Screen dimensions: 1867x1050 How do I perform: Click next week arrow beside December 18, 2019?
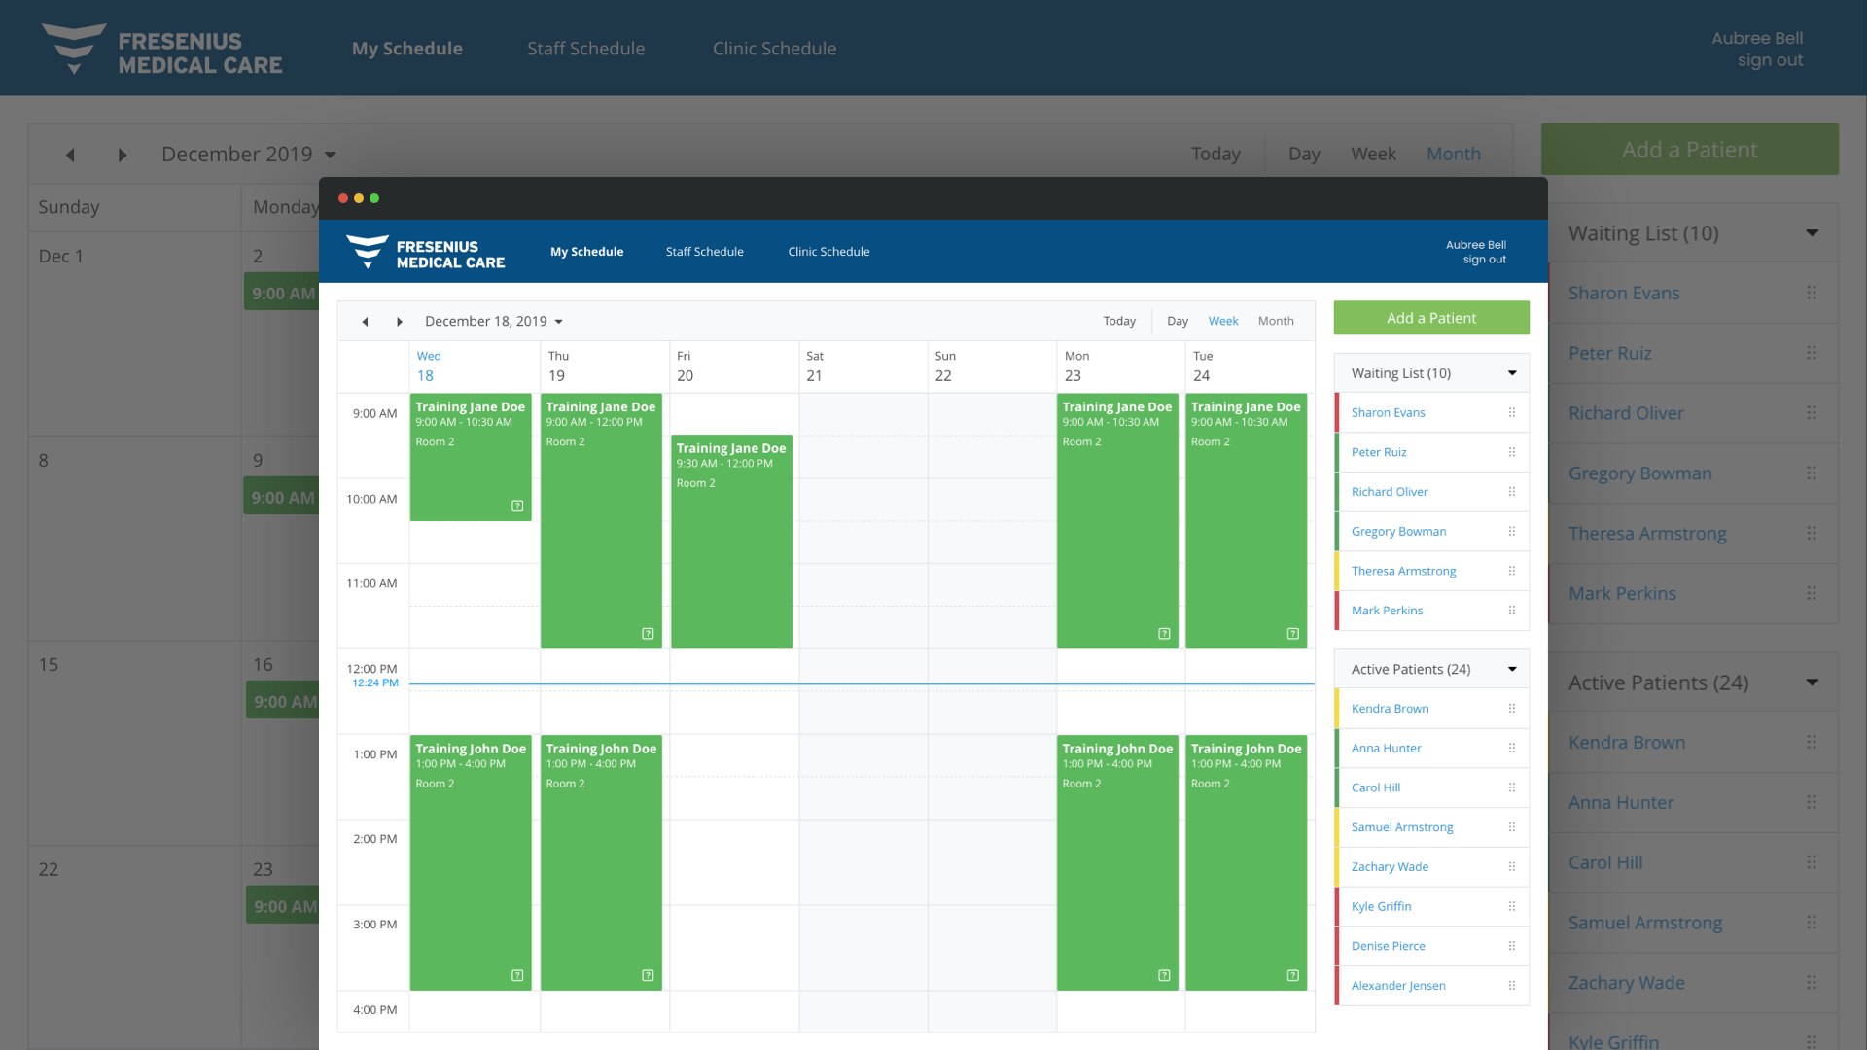(399, 322)
